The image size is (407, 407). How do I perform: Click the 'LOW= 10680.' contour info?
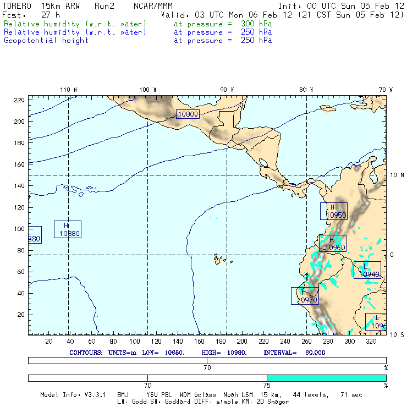163,353
